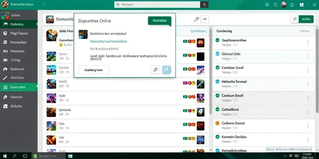Click the white pin button in the dialog
The image size is (319, 159).
tap(155, 70)
